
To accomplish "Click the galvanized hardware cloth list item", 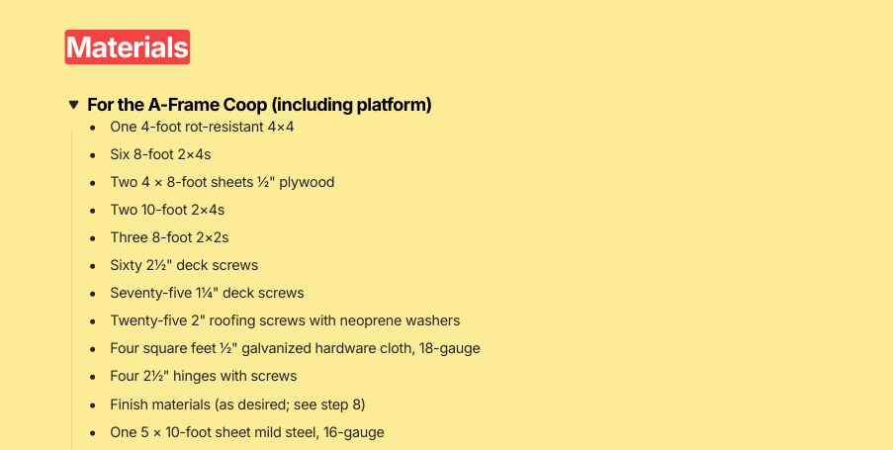I will click(x=295, y=348).
